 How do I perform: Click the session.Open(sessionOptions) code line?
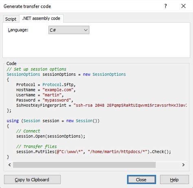coord(51,136)
